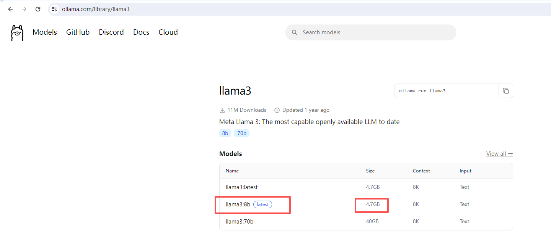Image resolution: width=551 pixels, height=243 pixels.
Task: Open the Docs navigation link
Action: click(141, 32)
